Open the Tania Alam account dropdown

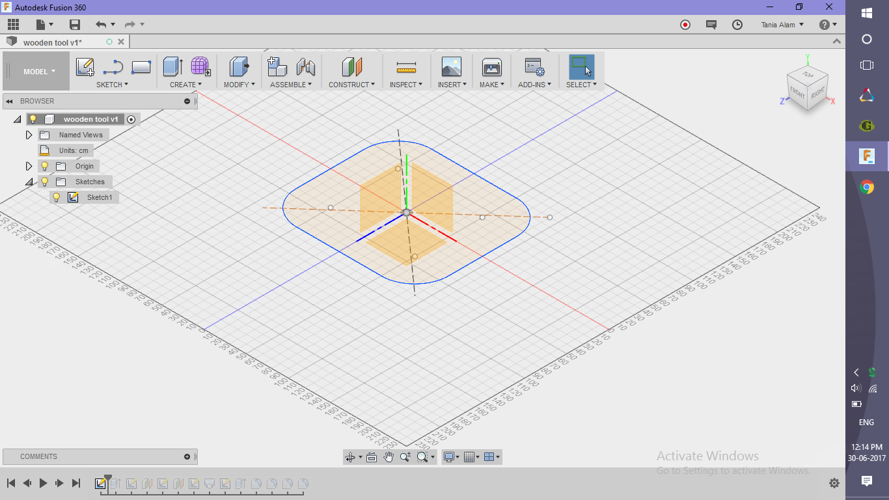[782, 25]
